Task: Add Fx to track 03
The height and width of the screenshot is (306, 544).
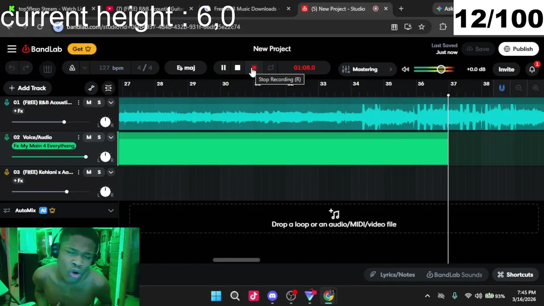Action: [18, 181]
